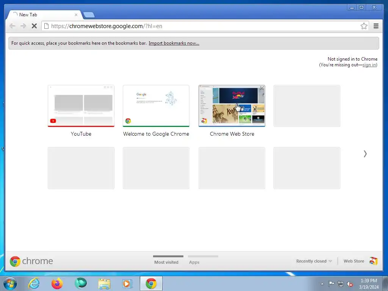Click the sign in link
Image resolution: width=388 pixels, height=291 pixels.
369,65
